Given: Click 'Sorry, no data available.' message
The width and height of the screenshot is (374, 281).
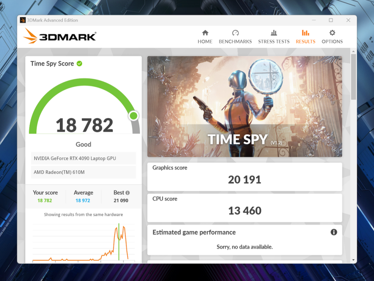Looking at the screenshot, I should point(245,247).
